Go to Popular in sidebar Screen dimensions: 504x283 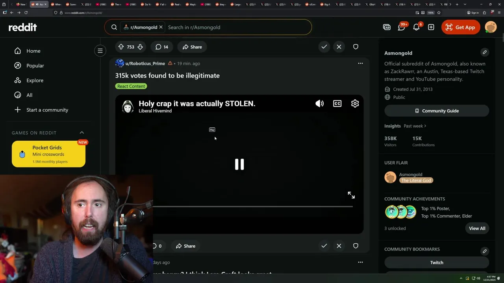[x=35, y=66]
